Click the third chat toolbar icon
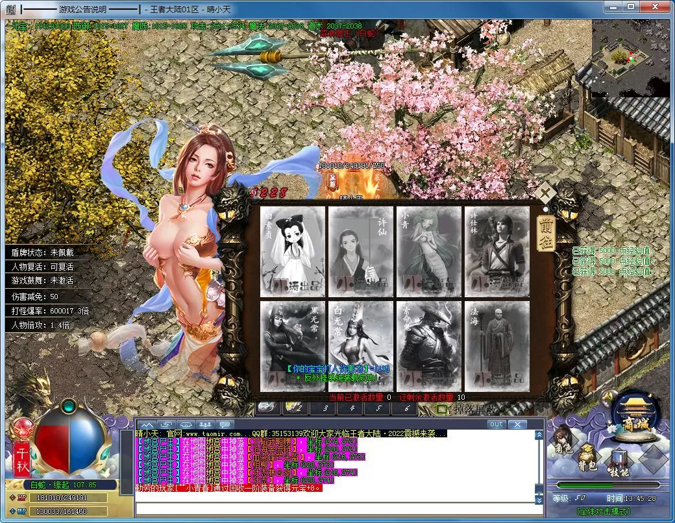 [x=185, y=424]
